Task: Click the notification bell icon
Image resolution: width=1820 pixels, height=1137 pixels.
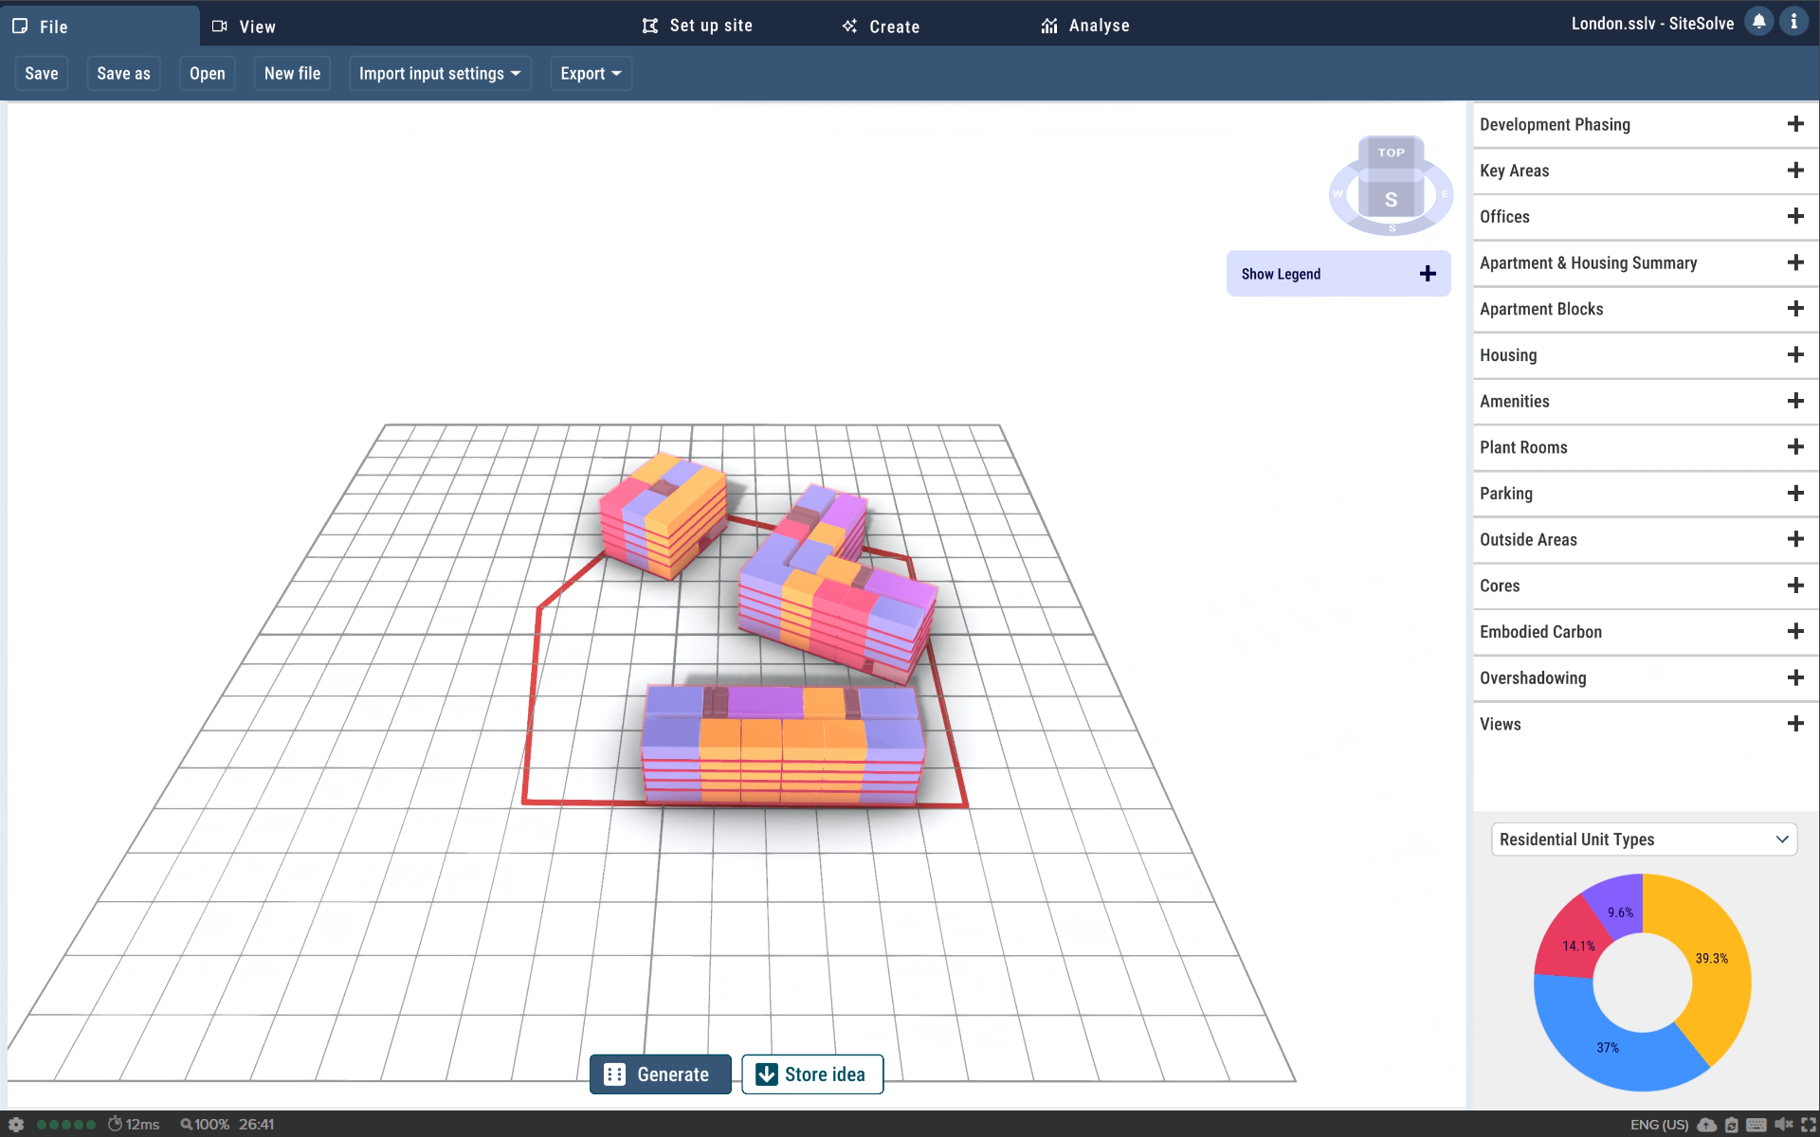Action: point(1758,22)
